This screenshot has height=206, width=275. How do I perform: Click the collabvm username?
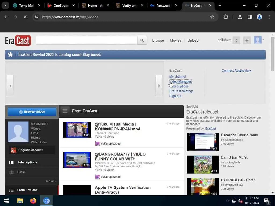[224, 40]
